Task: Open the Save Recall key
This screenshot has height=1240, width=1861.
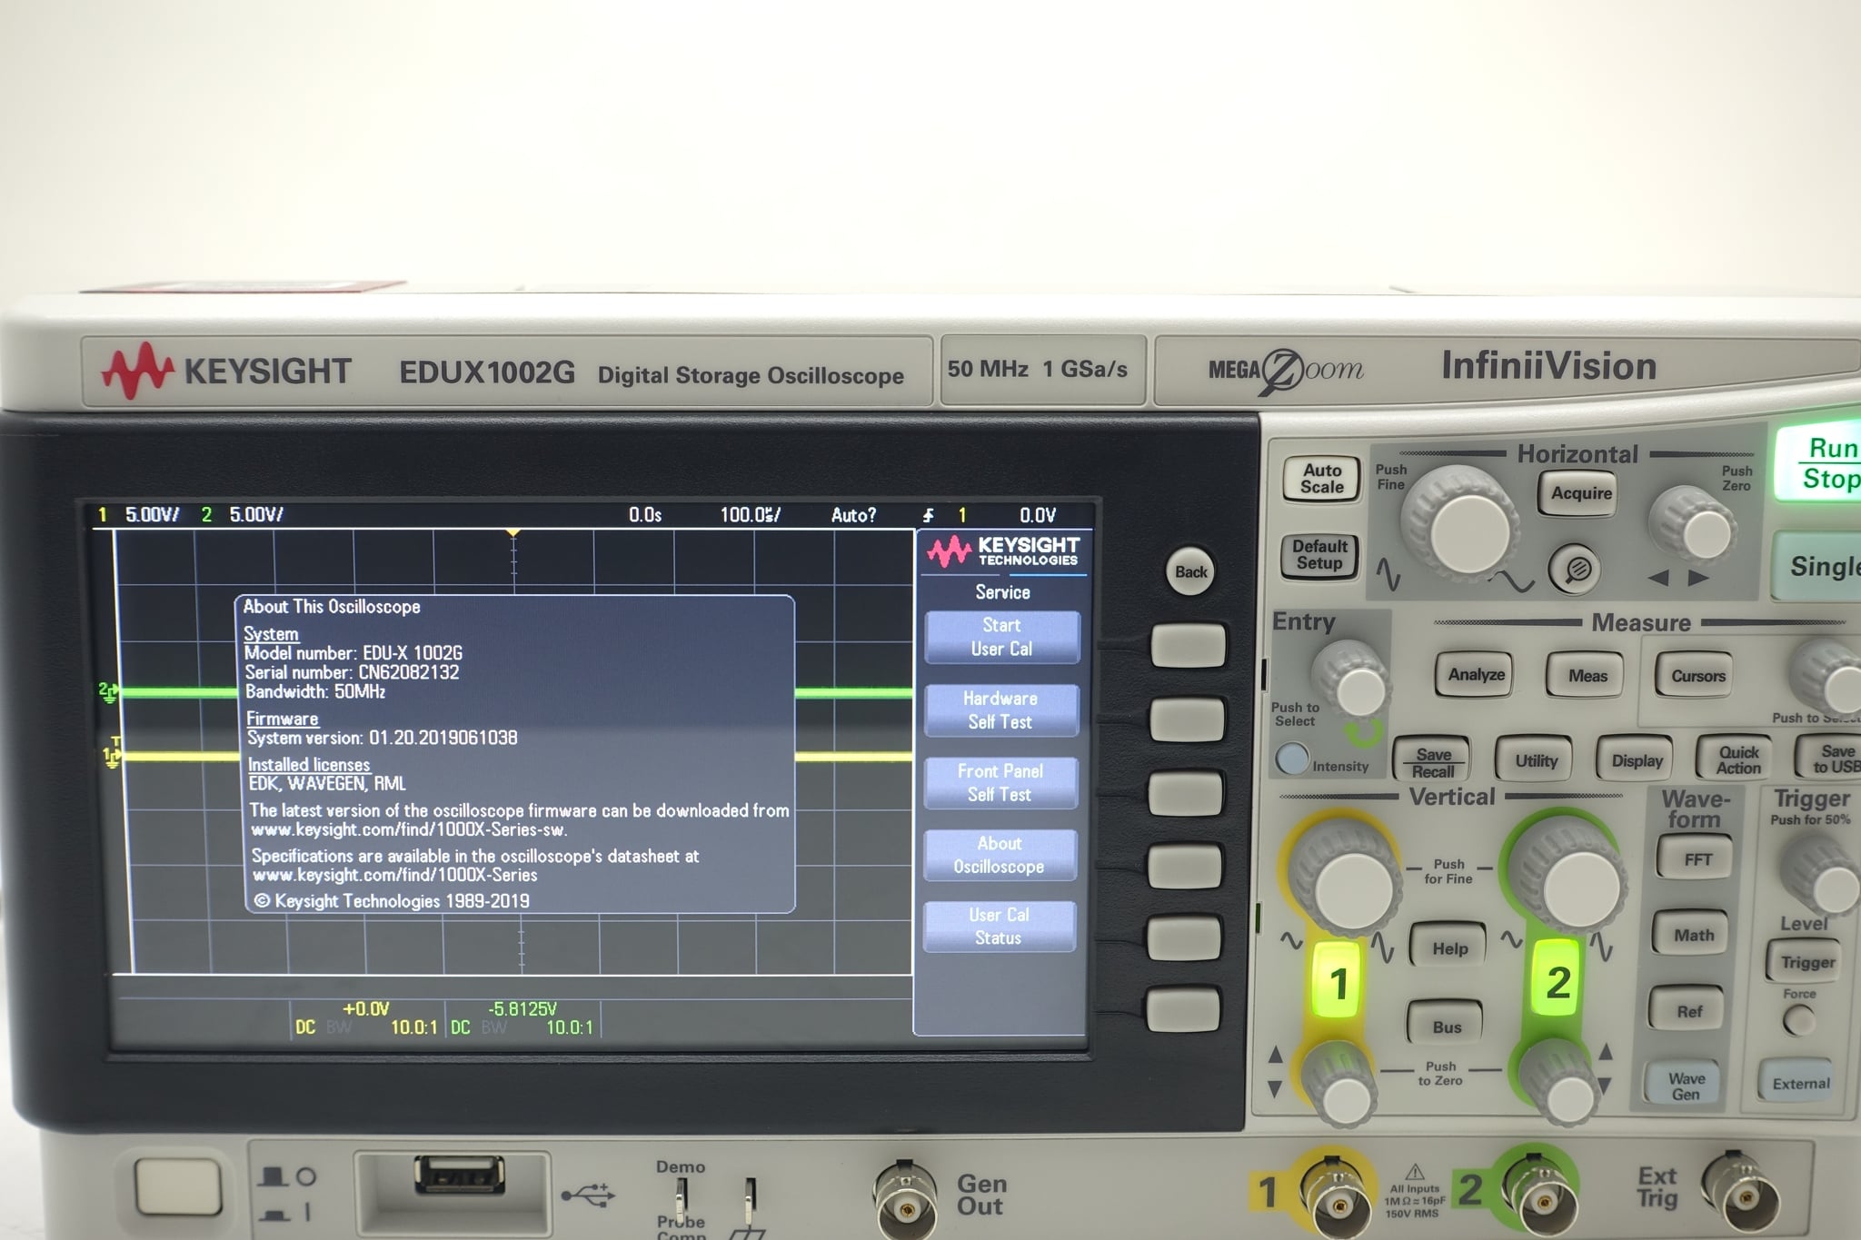Action: 1432,761
